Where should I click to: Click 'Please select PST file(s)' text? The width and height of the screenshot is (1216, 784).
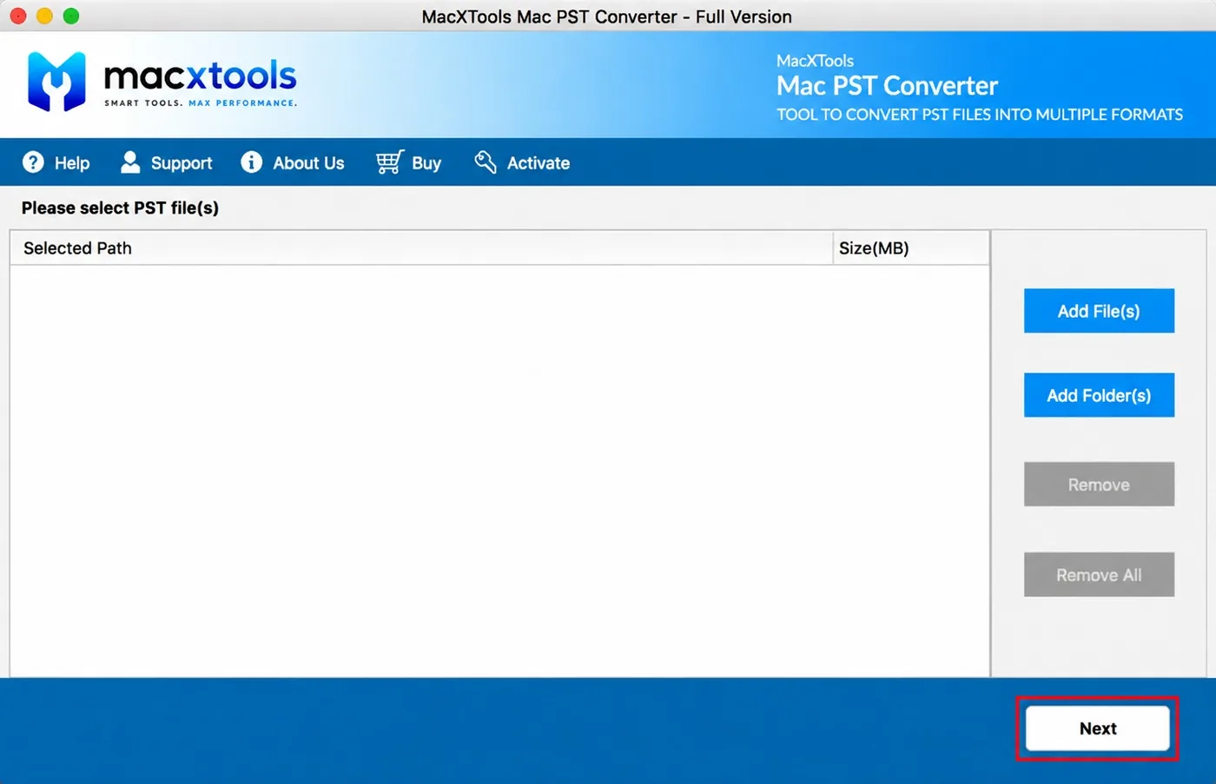coord(120,208)
